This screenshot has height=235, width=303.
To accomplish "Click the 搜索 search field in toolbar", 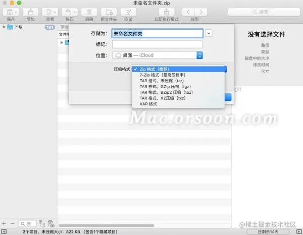I will coord(264,12).
